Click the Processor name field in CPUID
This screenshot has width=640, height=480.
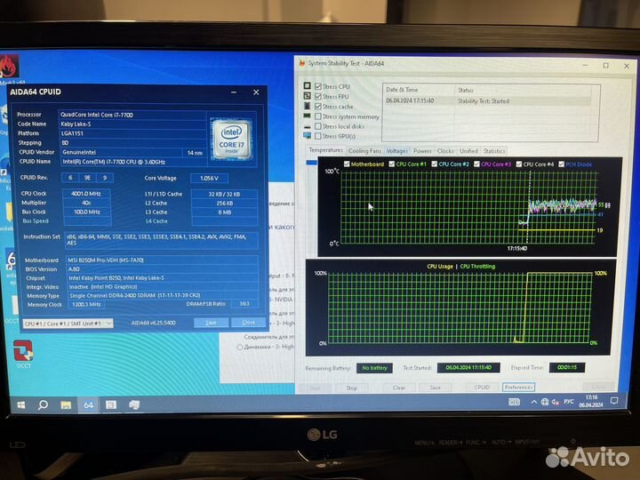point(132,115)
